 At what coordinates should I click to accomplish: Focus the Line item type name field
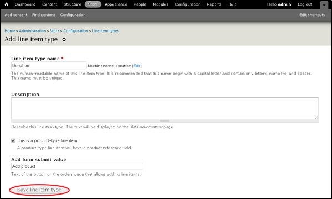point(49,66)
